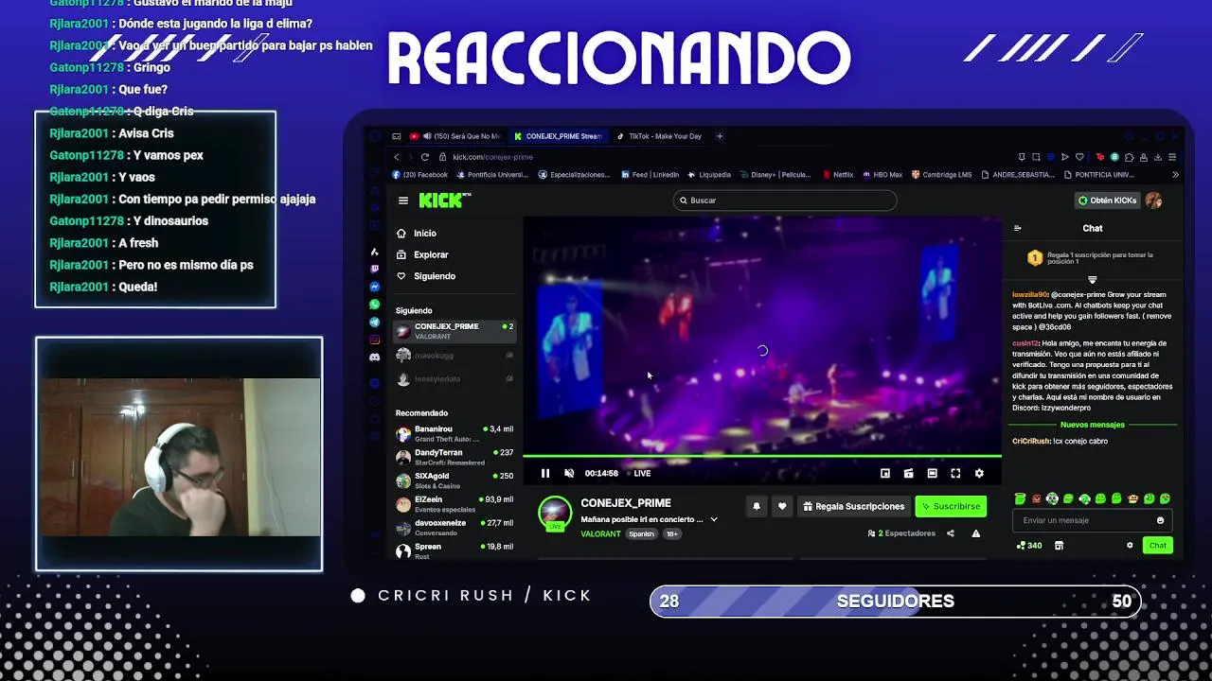Image resolution: width=1212 pixels, height=681 pixels.
Task: Open the browser extensions cube icon
Action: [1131, 157]
